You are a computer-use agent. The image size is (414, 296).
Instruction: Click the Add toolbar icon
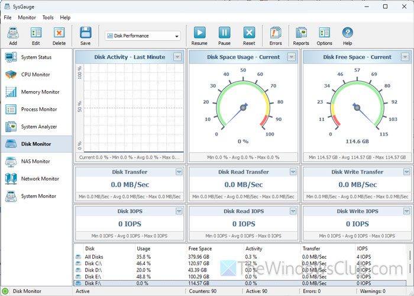click(x=13, y=33)
